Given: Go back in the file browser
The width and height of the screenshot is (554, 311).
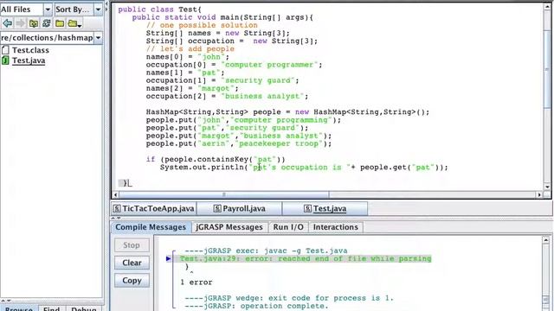Looking at the screenshot, I should pyautogui.click(x=8, y=23).
